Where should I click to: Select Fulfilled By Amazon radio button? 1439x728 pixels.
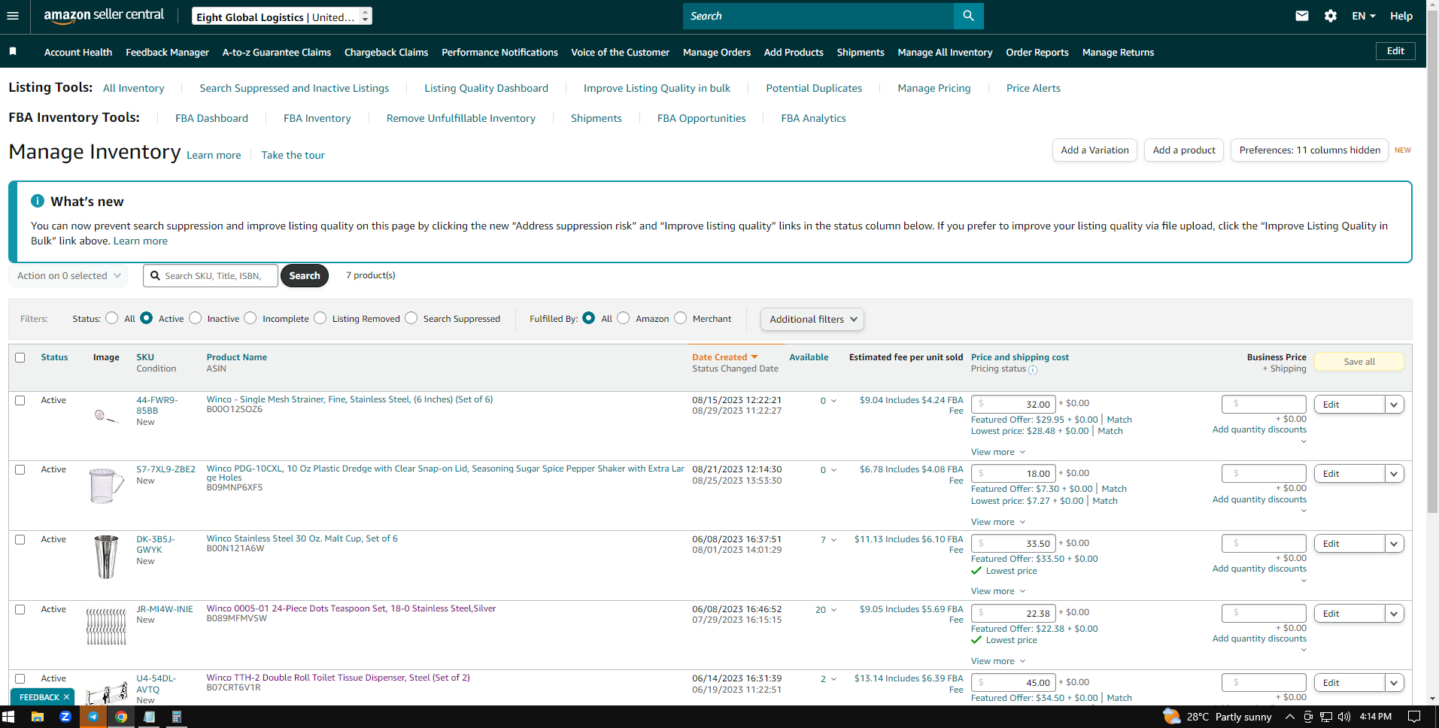coord(624,318)
